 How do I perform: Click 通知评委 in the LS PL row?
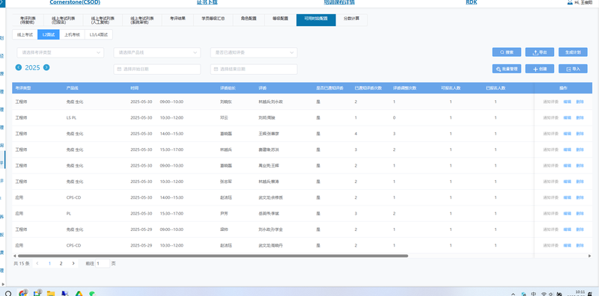[551, 118]
